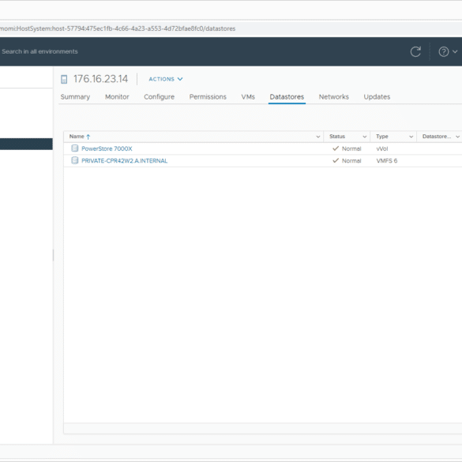Click the Search in all environments field
The image size is (462, 462).
pyautogui.click(x=39, y=51)
